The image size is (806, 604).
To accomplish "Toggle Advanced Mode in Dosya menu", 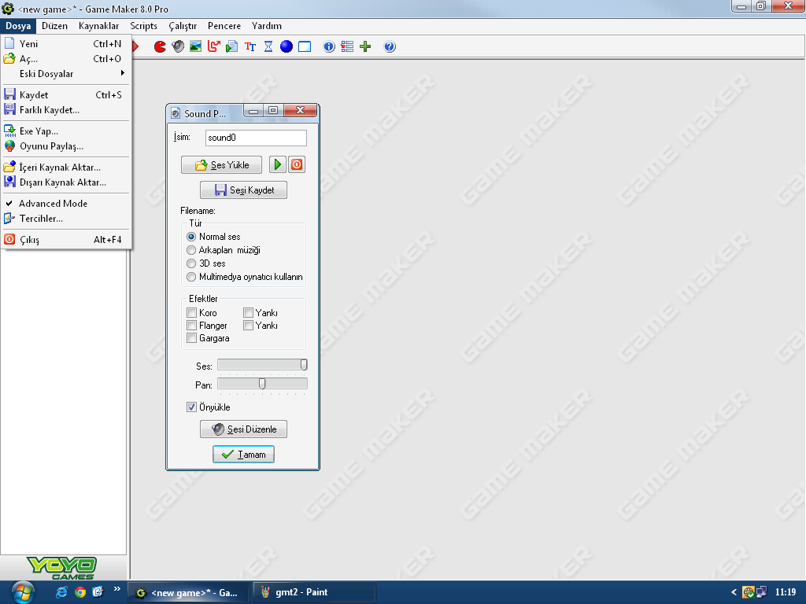I will click(x=66, y=204).
